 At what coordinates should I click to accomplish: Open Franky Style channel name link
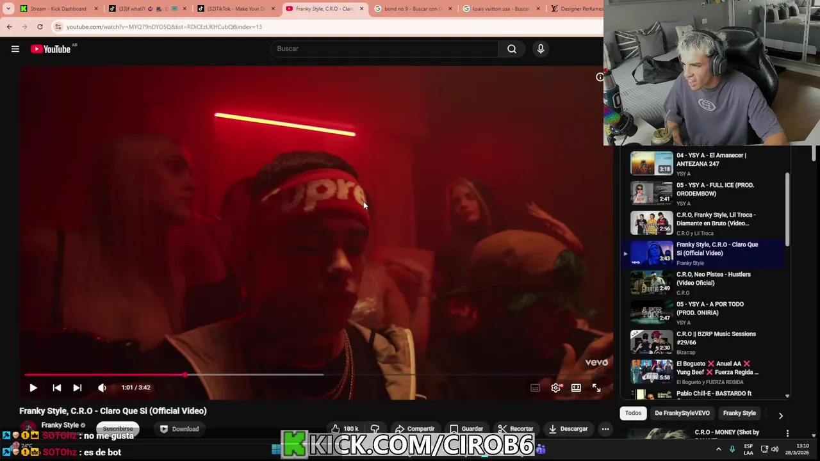tap(60, 425)
